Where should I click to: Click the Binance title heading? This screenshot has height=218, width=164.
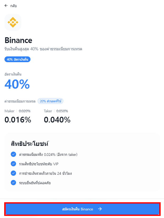tap(18, 40)
